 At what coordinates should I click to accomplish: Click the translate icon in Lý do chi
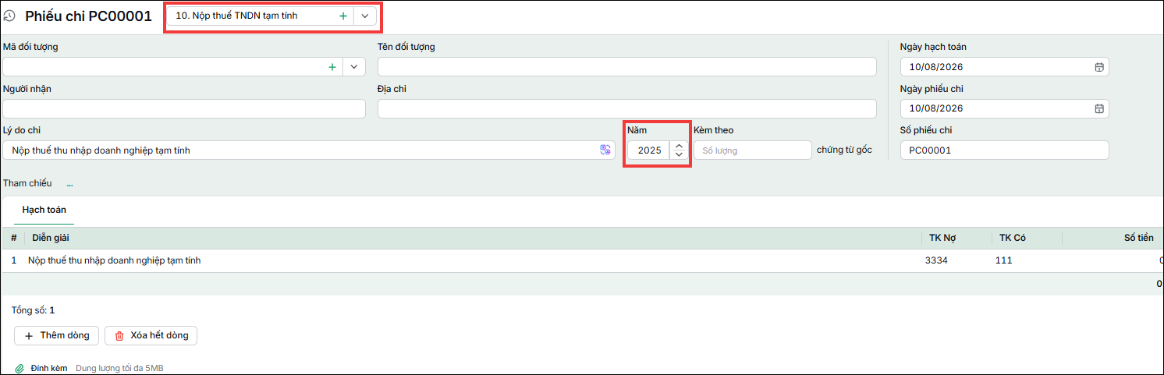605,150
